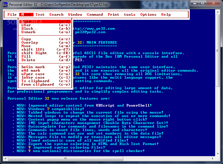223x164 pixels.
Task: Click the pe32@pe32.com email text
Action: pyautogui.click(x=90, y=32)
